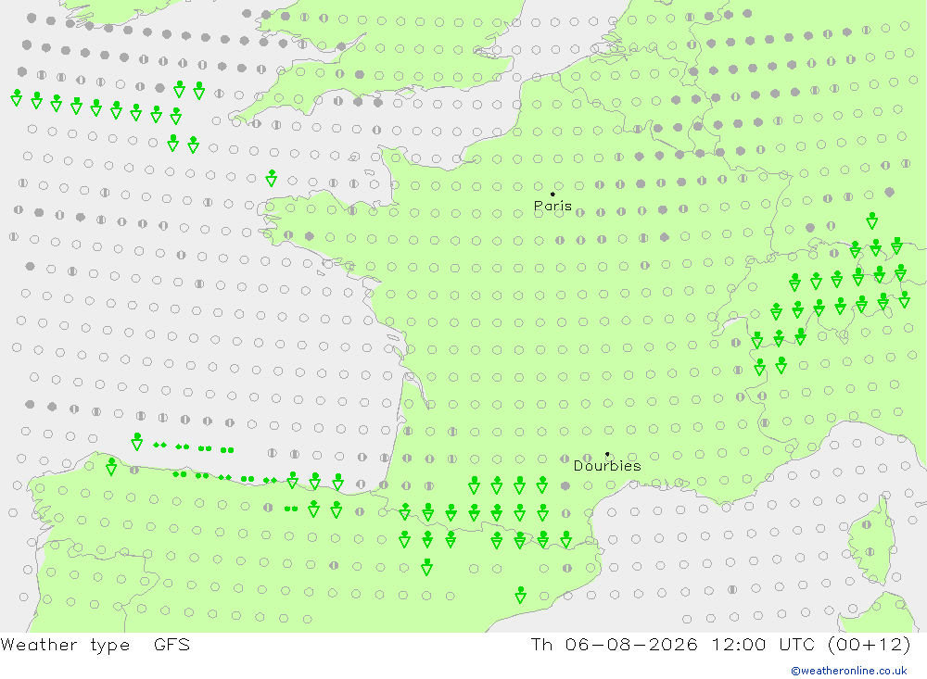927x679 pixels.
Task: Click the black dot marking Paris
Action: tap(552, 194)
